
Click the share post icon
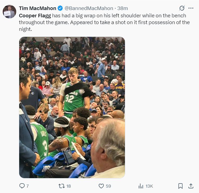pyautogui.click(x=191, y=186)
